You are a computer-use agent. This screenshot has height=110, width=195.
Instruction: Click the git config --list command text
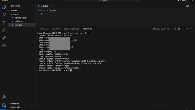(80, 33)
